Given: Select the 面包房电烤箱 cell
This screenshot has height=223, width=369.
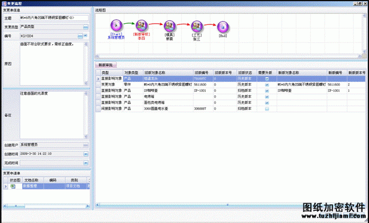Looking at the screenshot, I should coord(168,103).
